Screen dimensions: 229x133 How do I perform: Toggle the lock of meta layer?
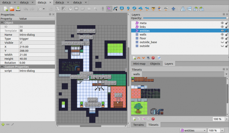(227, 23)
